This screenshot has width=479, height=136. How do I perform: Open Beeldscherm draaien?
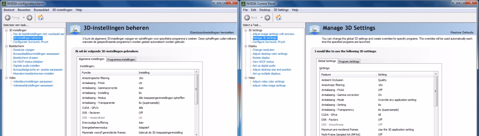tap(26, 58)
